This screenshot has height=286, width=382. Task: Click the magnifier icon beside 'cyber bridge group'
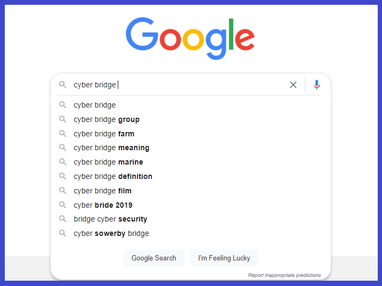63,119
